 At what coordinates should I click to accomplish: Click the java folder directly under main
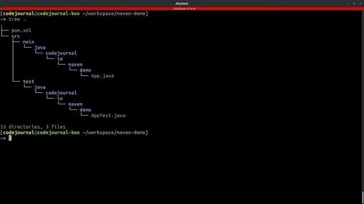click(x=40, y=48)
